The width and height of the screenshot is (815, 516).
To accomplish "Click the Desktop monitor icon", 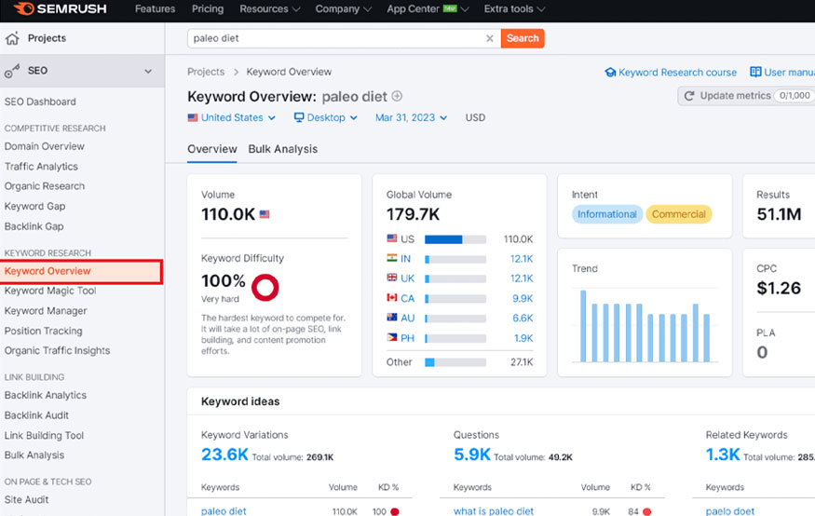I will (x=299, y=117).
